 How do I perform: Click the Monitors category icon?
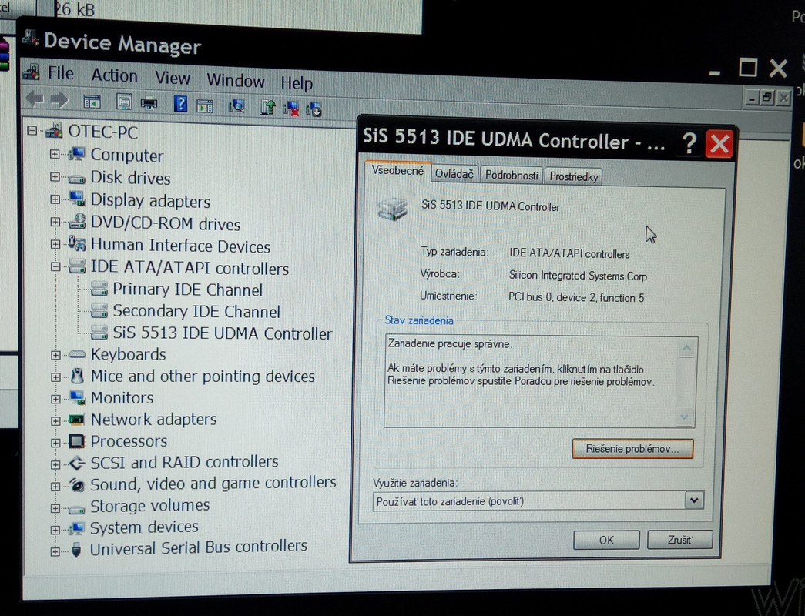click(77, 398)
